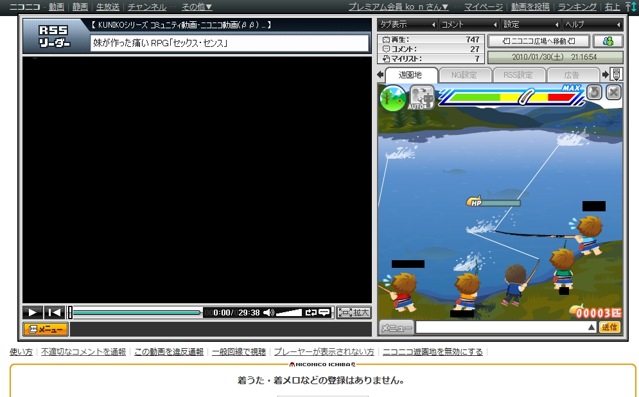Viewport: 639px width, 397px height.
Task: Toggle comment display speech-bubble icon
Action: click(324, 312)
